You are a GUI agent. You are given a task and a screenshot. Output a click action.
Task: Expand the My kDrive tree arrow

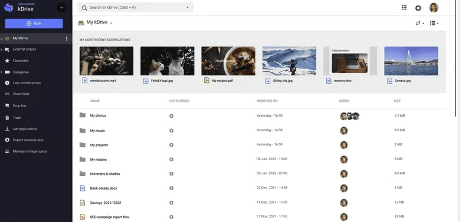pos(1,38)
